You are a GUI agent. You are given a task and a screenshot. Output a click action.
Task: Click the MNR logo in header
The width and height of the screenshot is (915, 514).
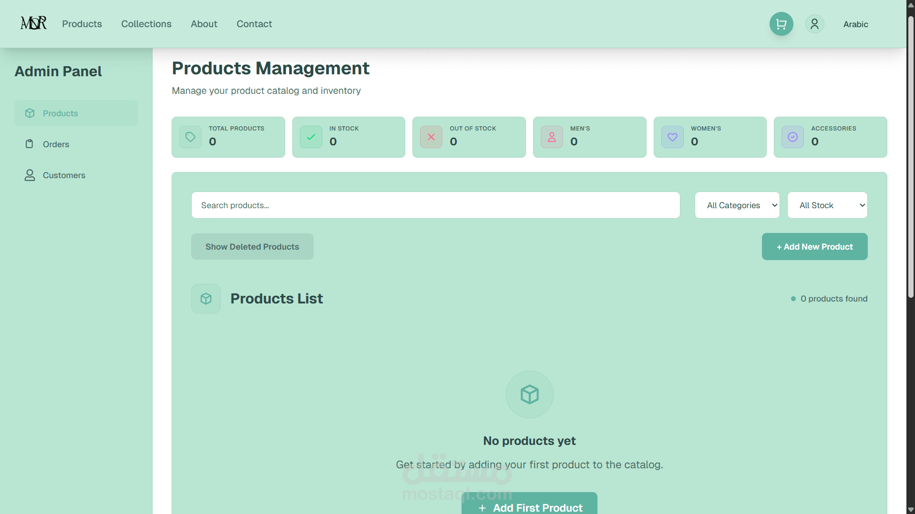(x=33, y=23)
